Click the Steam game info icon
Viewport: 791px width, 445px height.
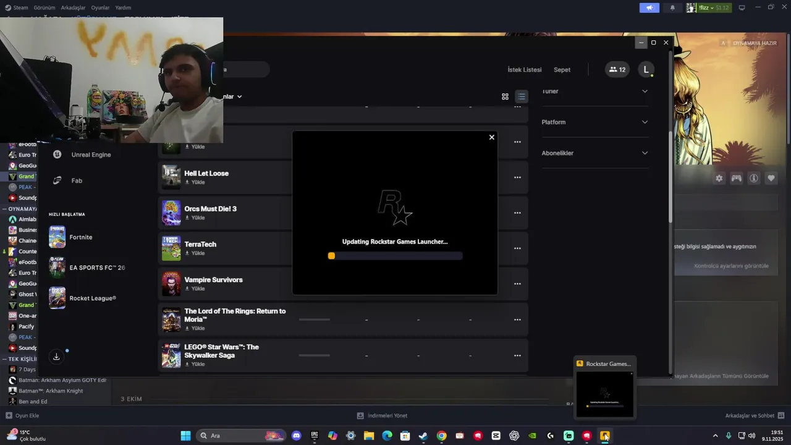pos(754,178)
